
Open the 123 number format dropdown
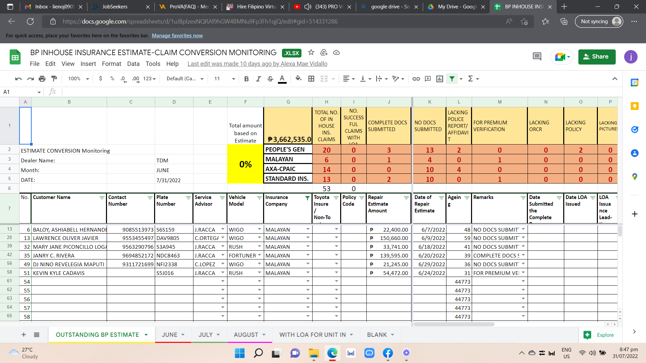pyautogui.click(x=149, y=79)
